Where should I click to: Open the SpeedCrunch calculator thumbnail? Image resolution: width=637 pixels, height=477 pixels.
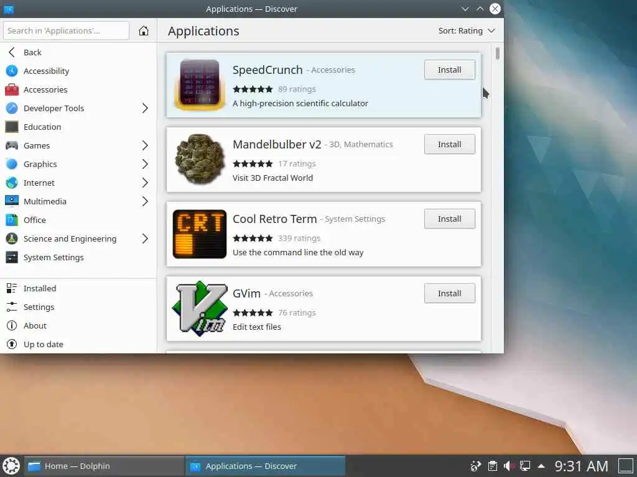(200, 86)
